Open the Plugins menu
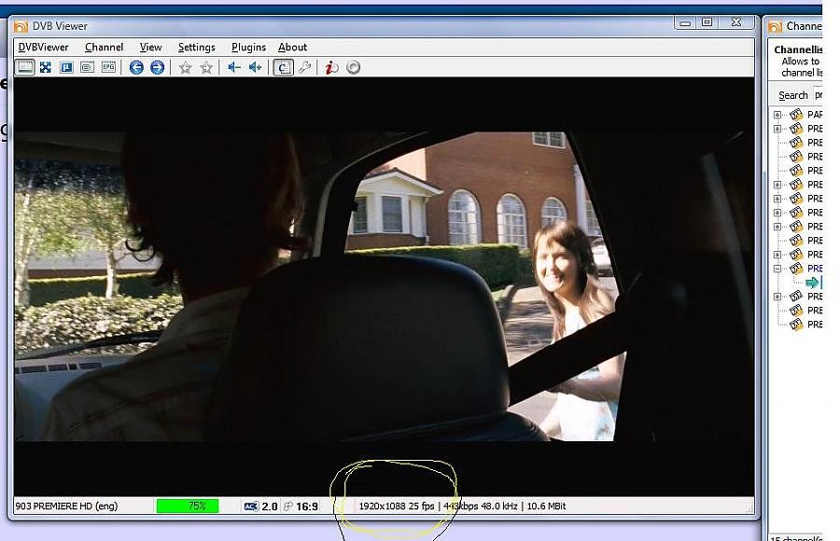 point(248,48)
